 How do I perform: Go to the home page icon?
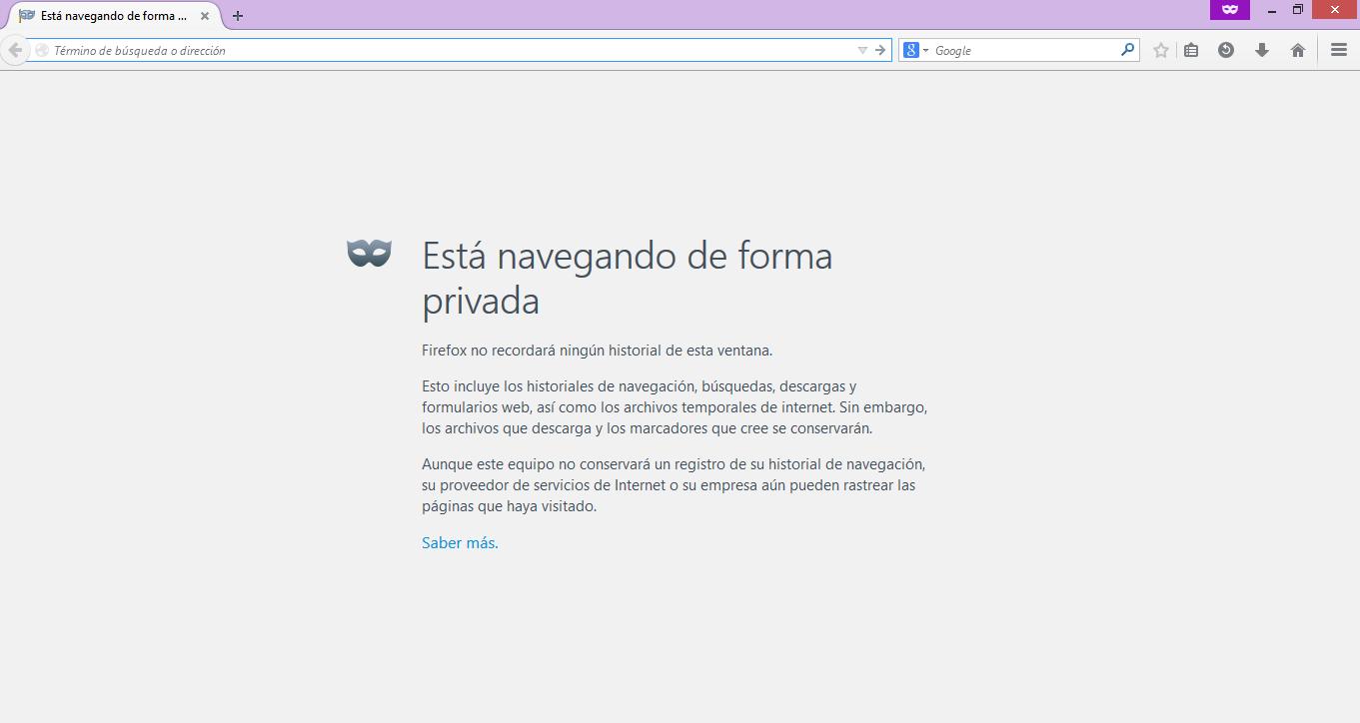click(1298, 50)
